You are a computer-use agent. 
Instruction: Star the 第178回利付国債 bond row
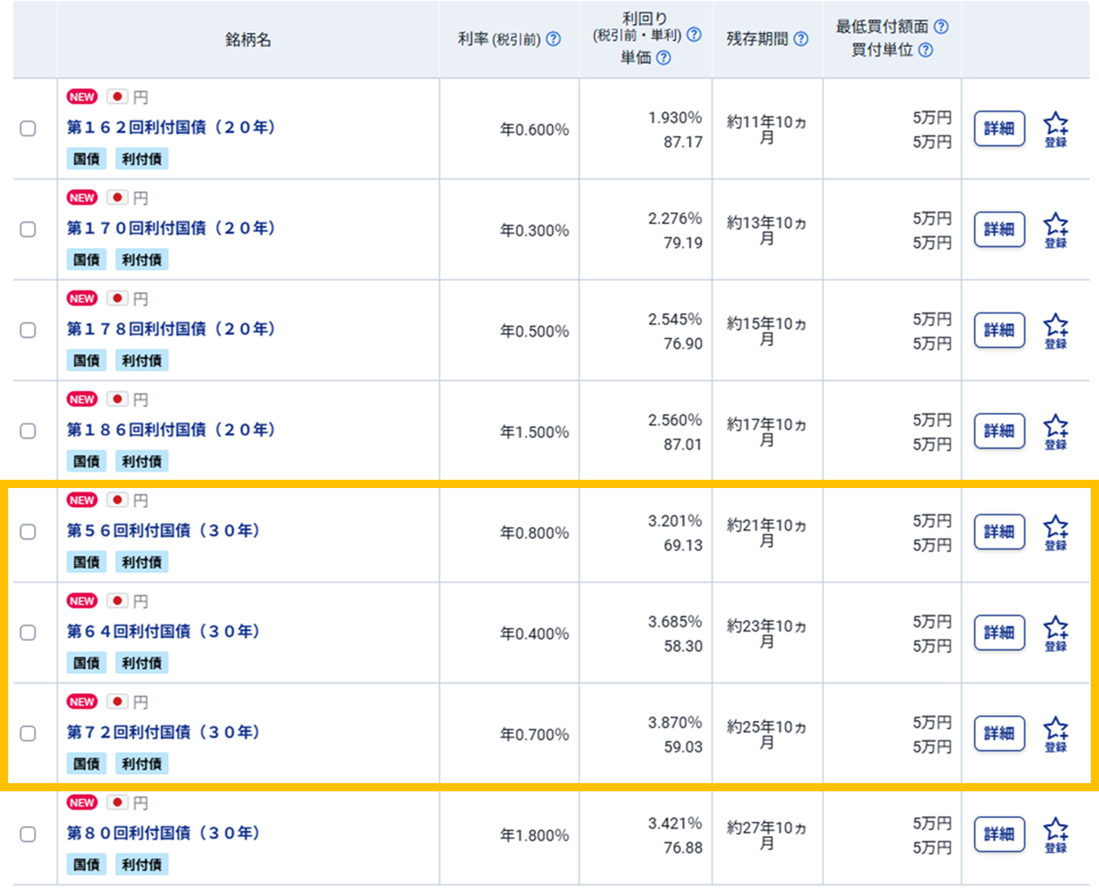(x=1055, y=330)
